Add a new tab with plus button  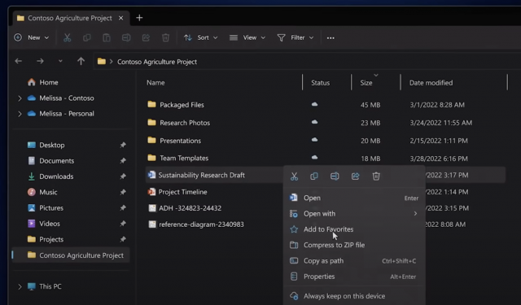coord(139,18)
